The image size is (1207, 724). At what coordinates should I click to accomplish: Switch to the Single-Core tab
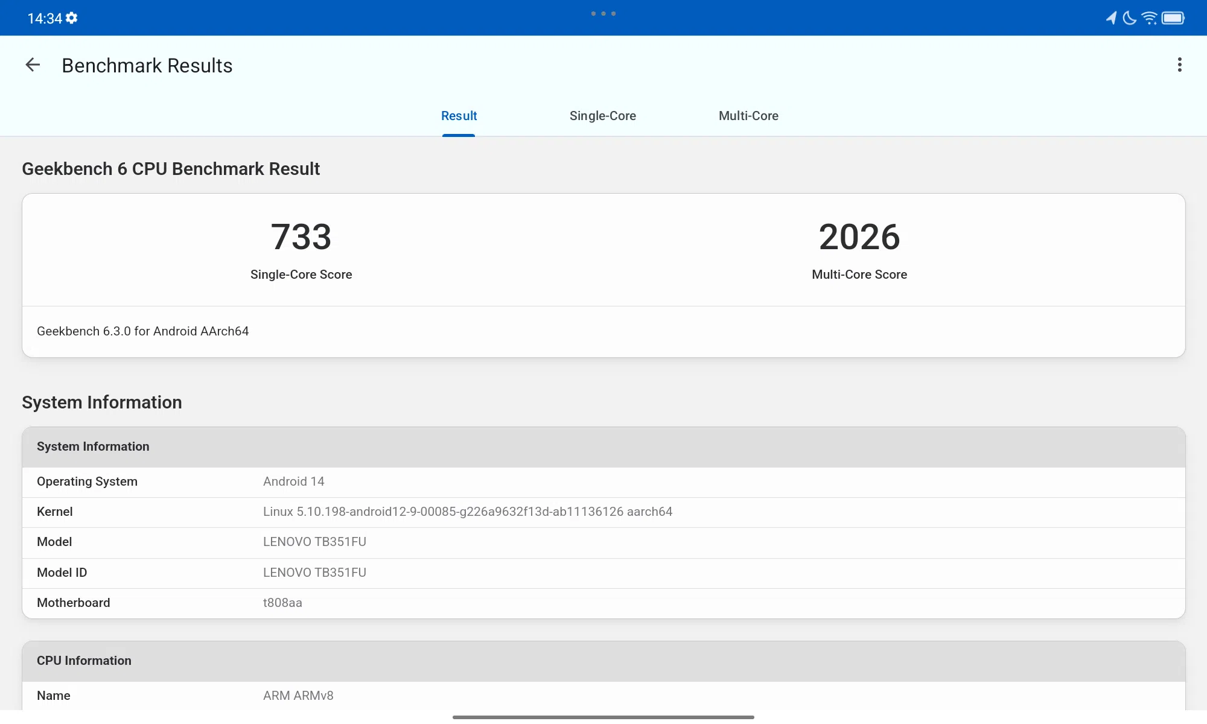coord(603,116)
